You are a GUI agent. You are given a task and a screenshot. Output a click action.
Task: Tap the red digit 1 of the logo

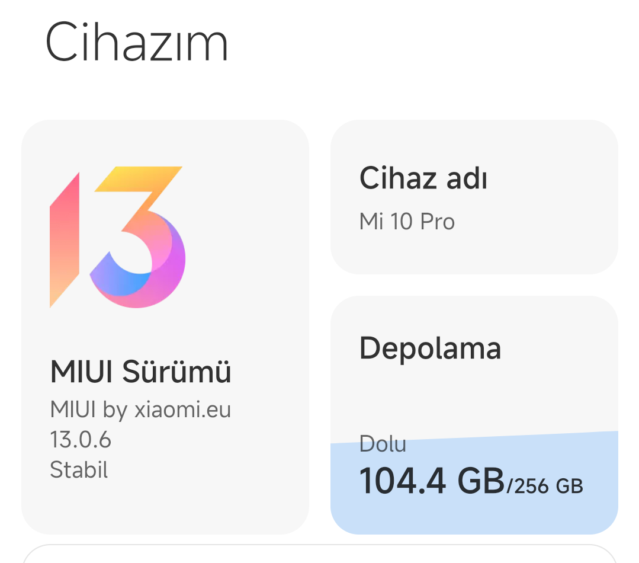pyautogui.click(x=65, y=239)
